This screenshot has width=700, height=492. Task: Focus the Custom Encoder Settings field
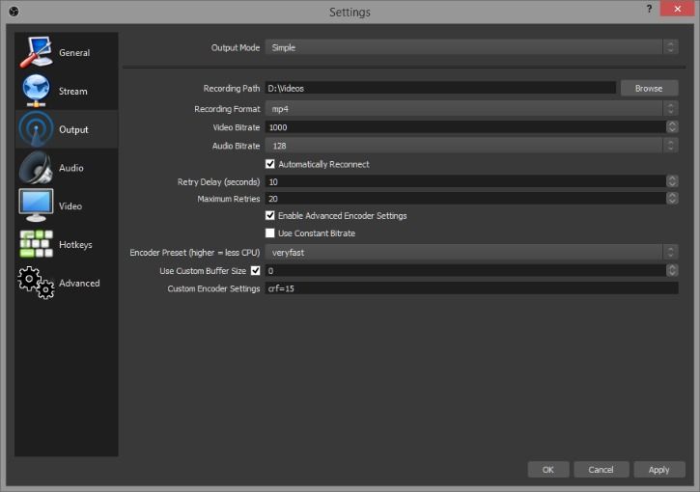472,288
